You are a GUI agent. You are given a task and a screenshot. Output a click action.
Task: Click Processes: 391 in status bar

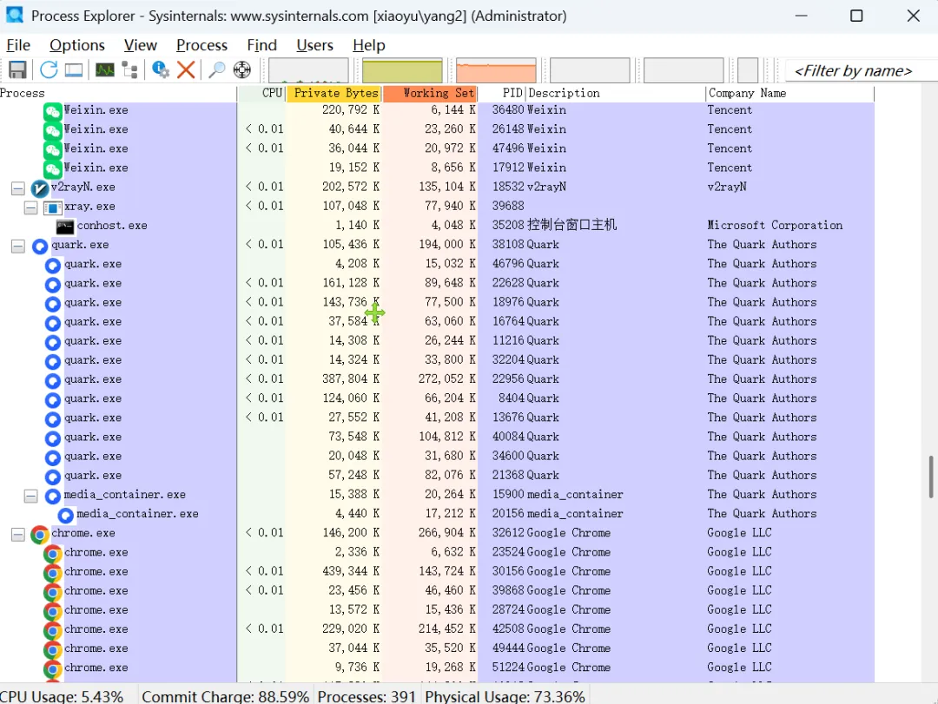[367, 697]
